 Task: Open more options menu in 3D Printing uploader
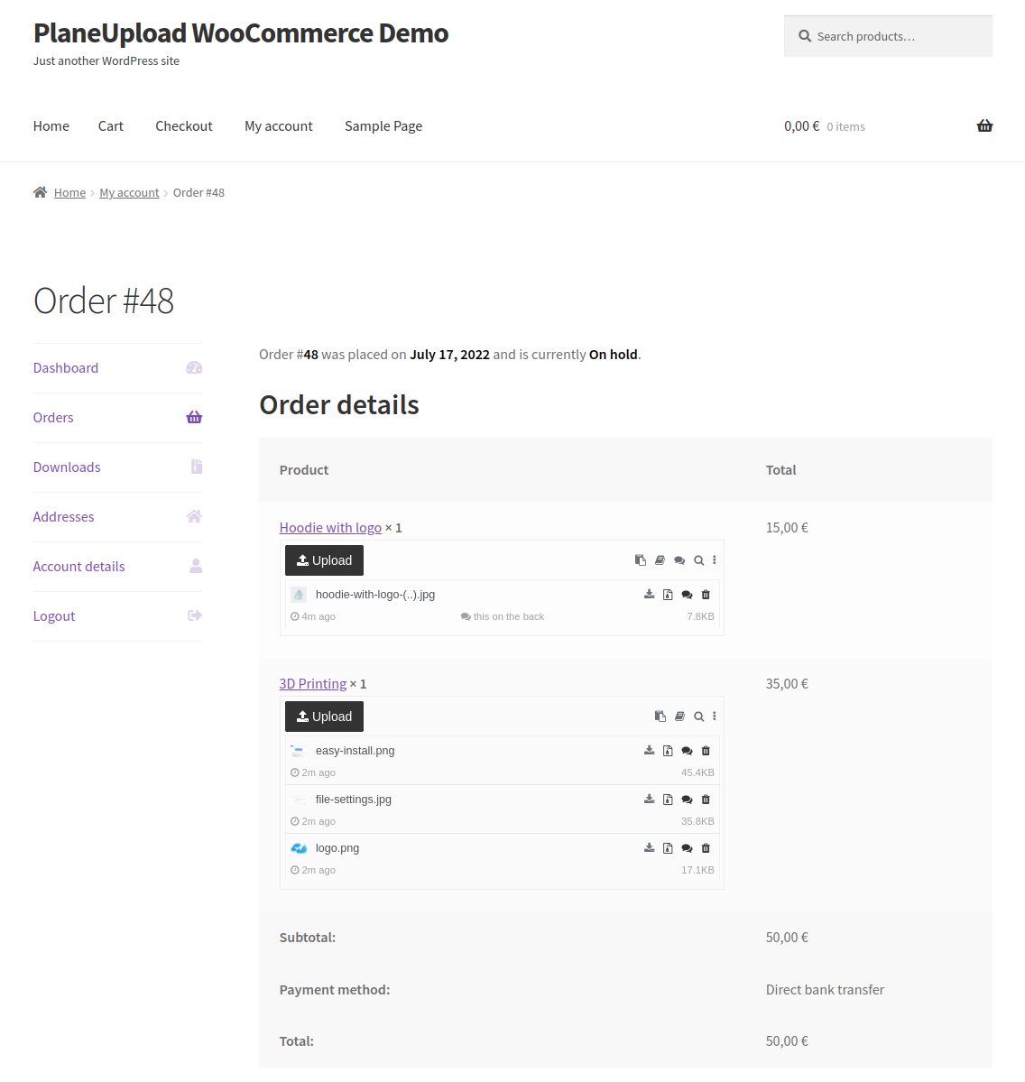click(715, 717)
